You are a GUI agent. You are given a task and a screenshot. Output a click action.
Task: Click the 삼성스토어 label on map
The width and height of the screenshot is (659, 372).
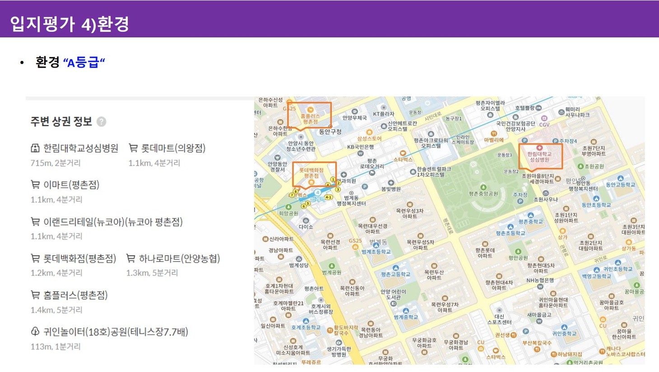tap(369, 138)
